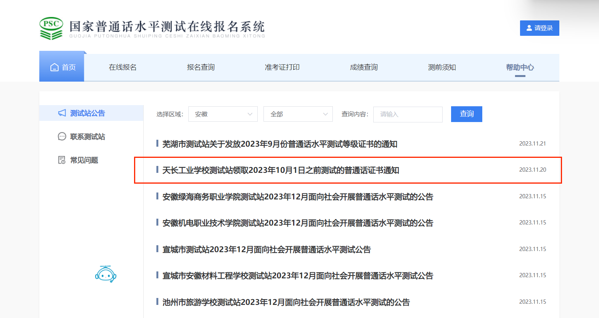This screenshot has height=318, width=599.
Task: Open the 报名查询 menu
Action: (201, 67)
